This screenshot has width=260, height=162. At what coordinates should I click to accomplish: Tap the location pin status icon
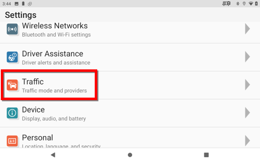tap(244, 4)
